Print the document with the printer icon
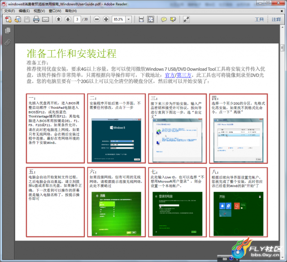The height and width of the screenshot is (262, 287). (36, 19)
